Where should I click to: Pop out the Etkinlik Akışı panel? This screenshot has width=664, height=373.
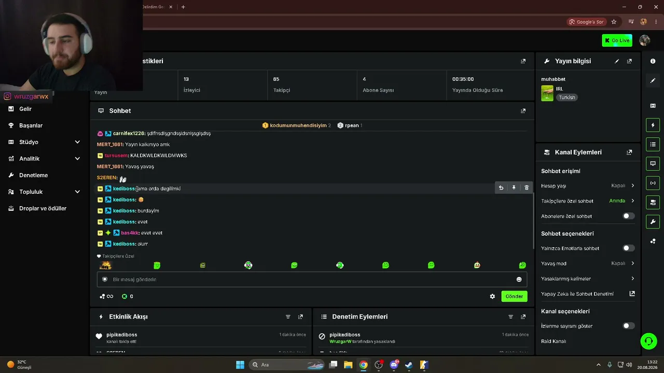tap(300, 317)
